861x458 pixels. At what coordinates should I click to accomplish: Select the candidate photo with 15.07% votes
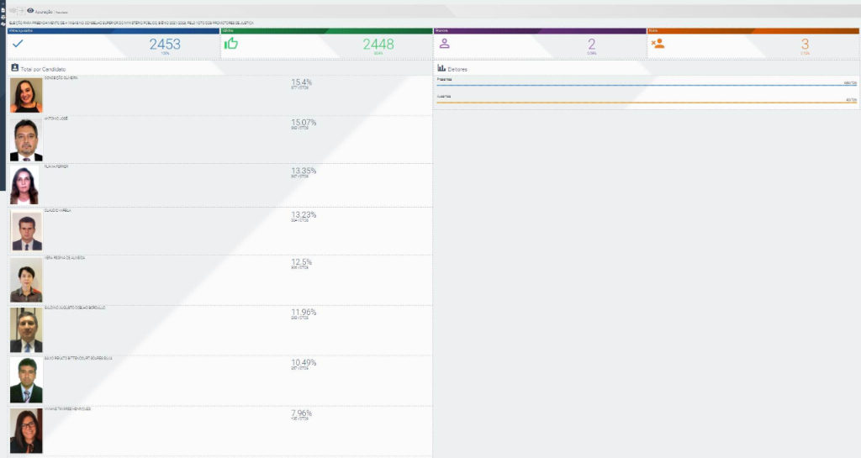[x=26, y=140]
